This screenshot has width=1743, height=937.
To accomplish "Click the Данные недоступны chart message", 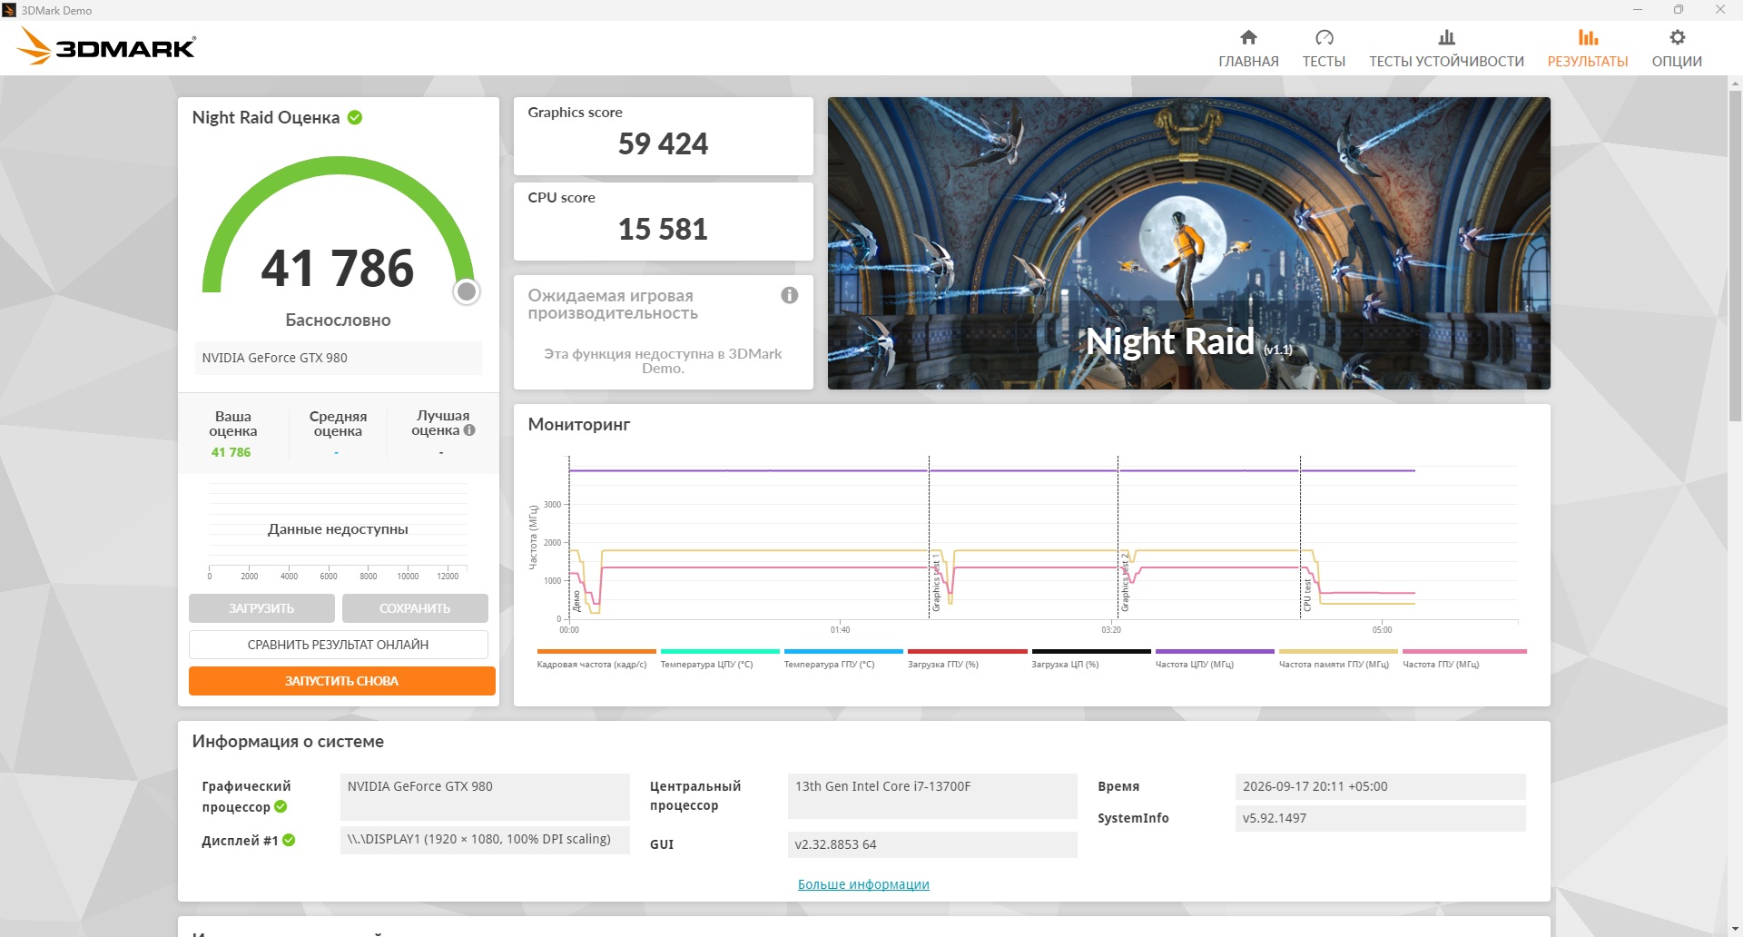I will 338,529.
